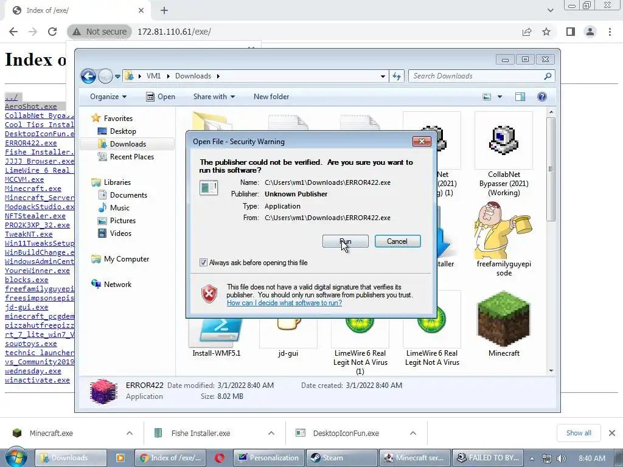This screenshot has height=467, width=623.
Task: Switch to Personalization taskbar item
Action: pyautogui.click(x=269, y=458)
